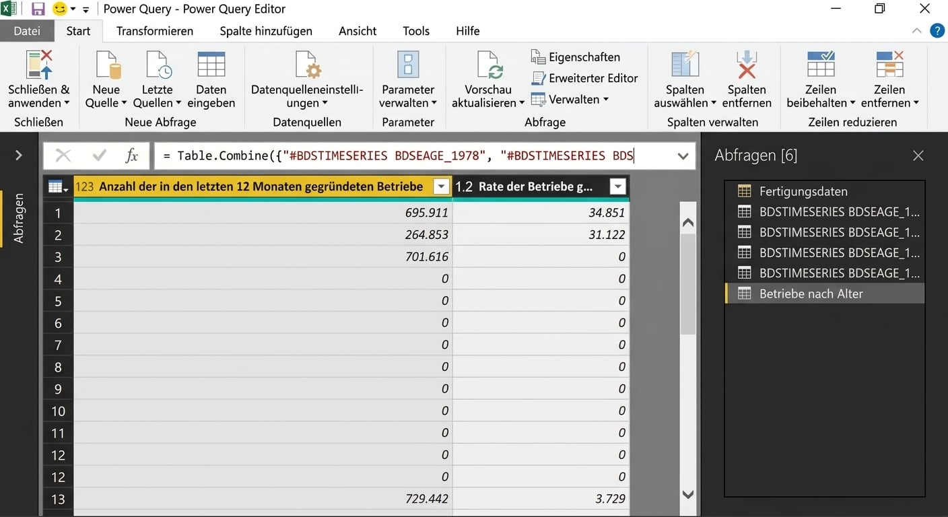The image size is (948, 517).
Task: Click the 1.2 data type icon of Rate column
Action: point(464,187)
